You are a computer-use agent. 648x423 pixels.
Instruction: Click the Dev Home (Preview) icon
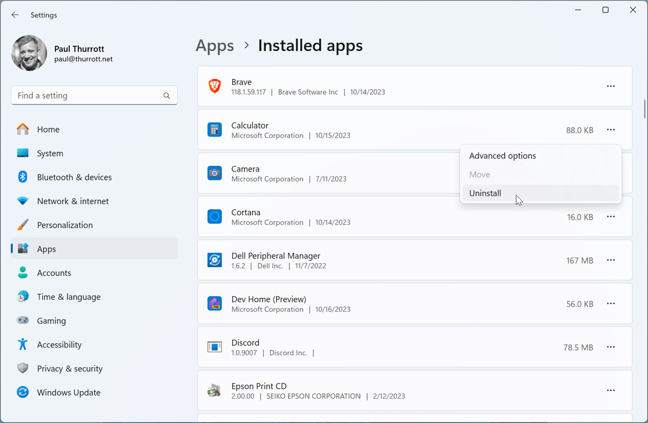tap(215, 304)
